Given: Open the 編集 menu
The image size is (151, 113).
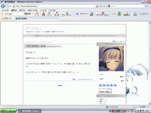Looking at the screenshot, I should (14, 10).
